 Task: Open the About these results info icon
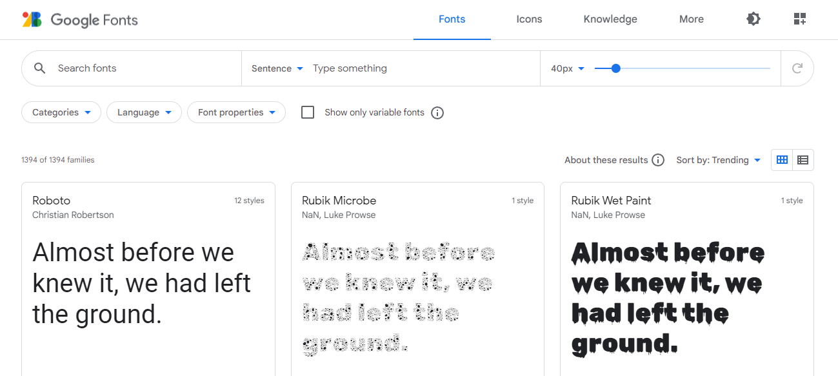pos(658,160)
